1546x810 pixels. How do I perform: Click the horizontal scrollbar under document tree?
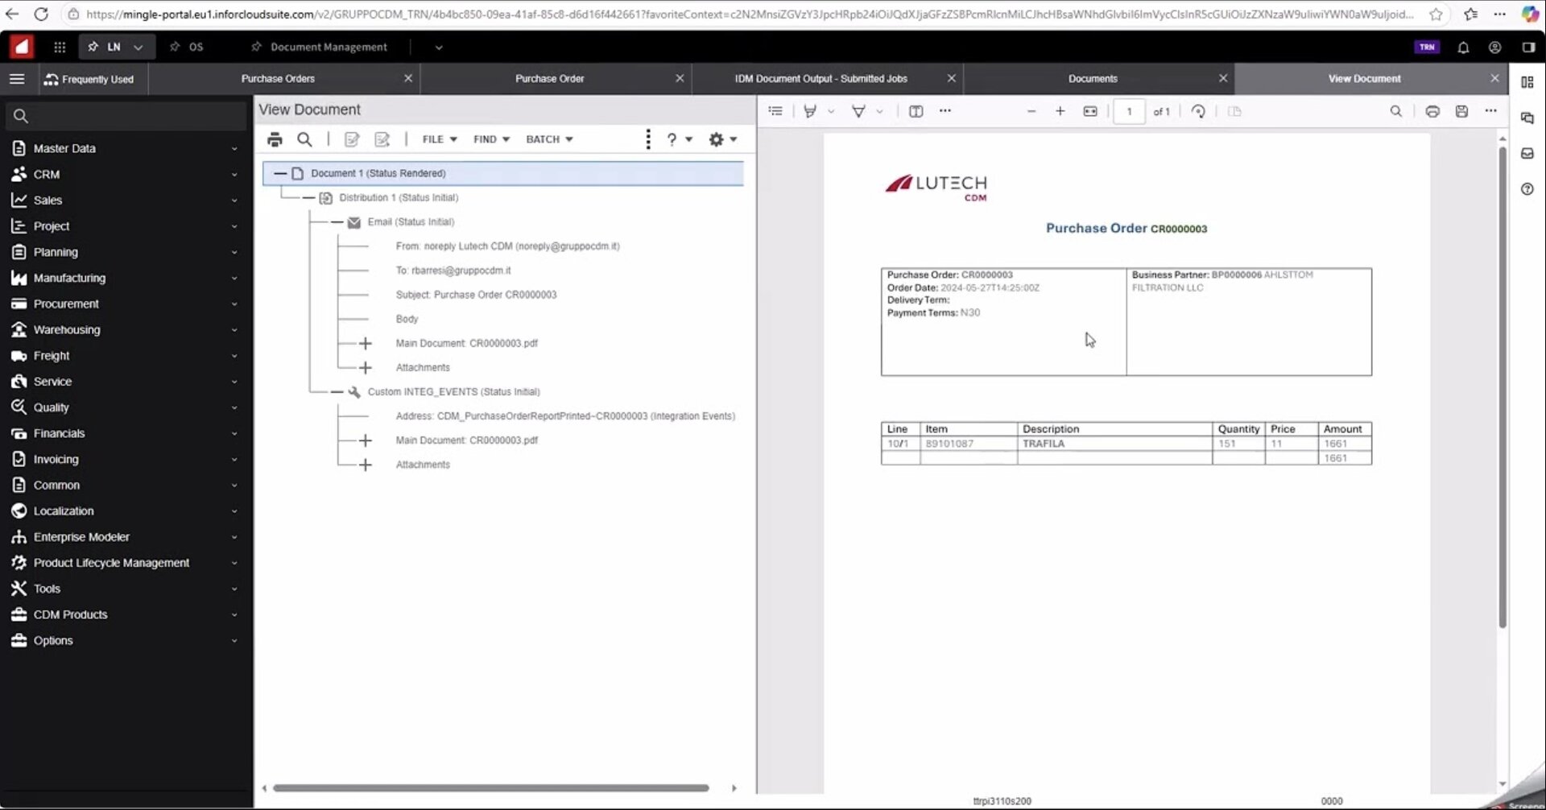click(490, 788)
